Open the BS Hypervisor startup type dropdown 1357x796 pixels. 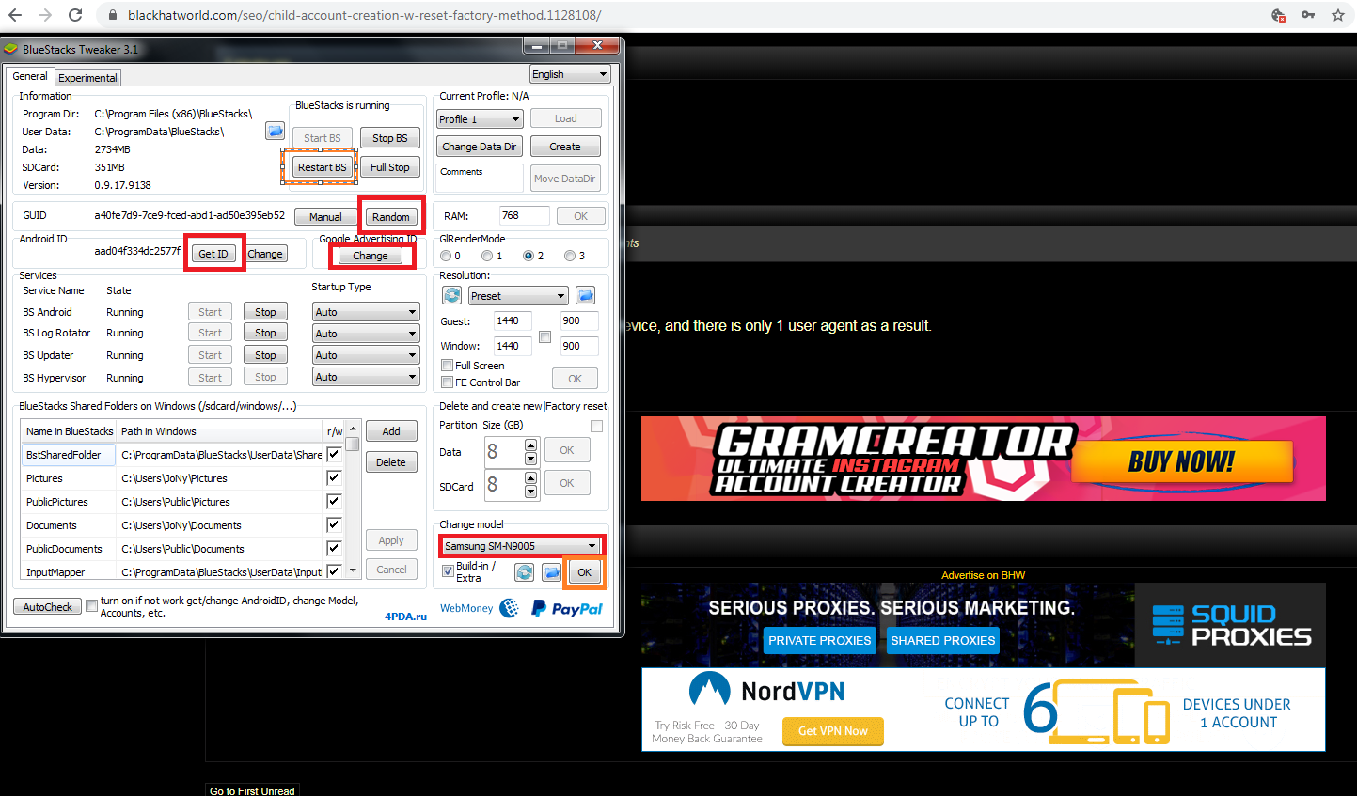[x=366, y=377]
